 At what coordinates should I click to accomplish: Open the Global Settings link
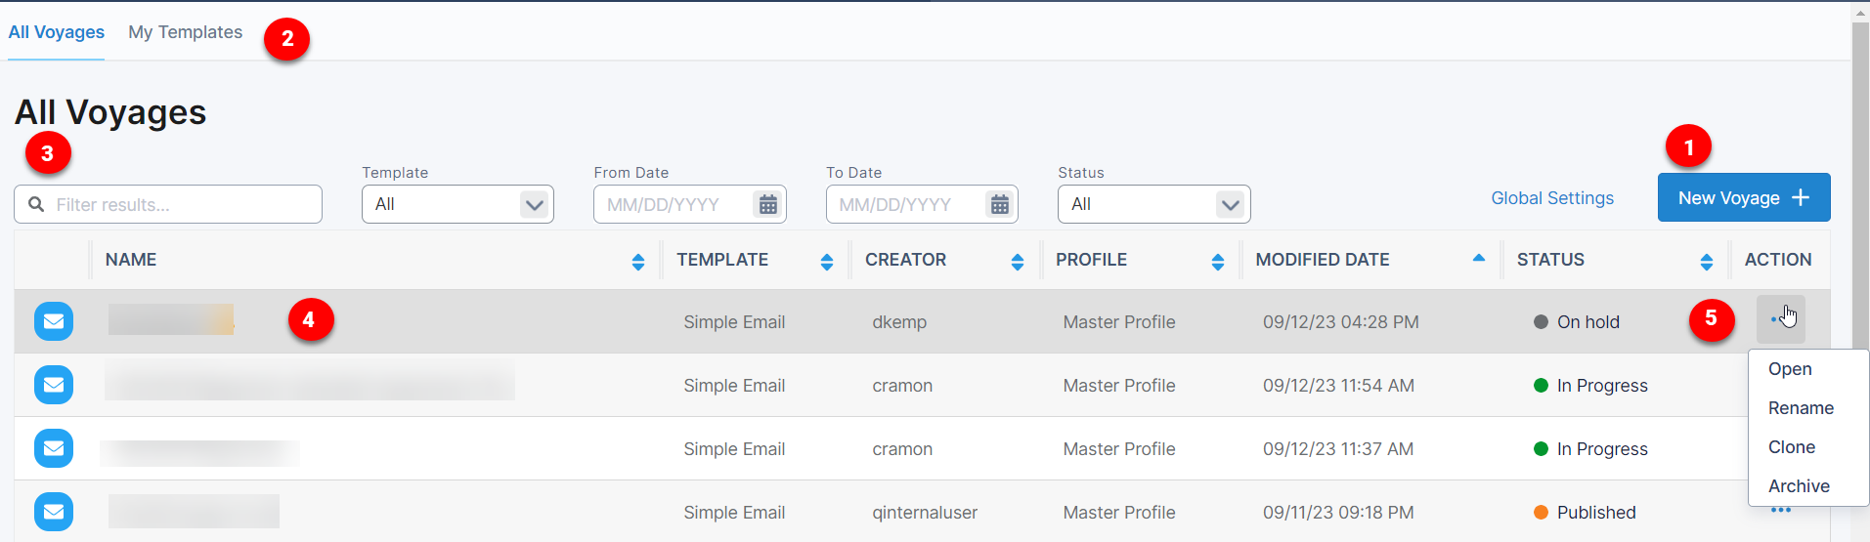(1551, 198)
